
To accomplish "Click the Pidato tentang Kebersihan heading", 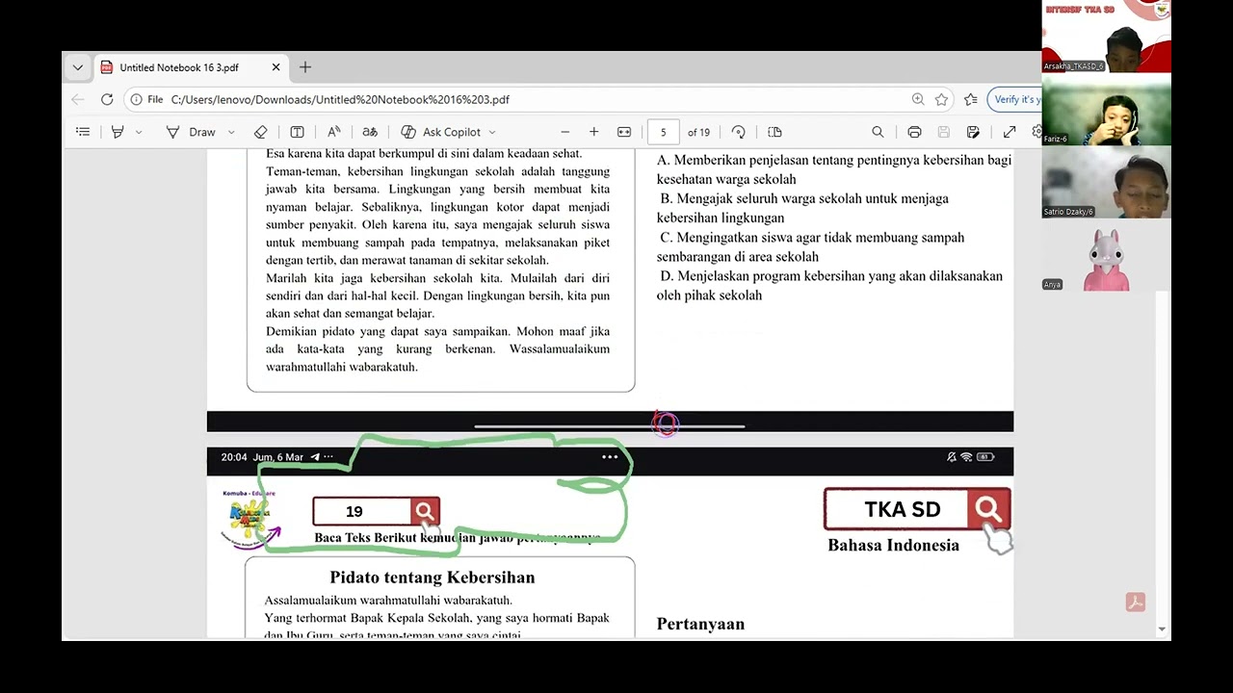I will tap(433, 577).
